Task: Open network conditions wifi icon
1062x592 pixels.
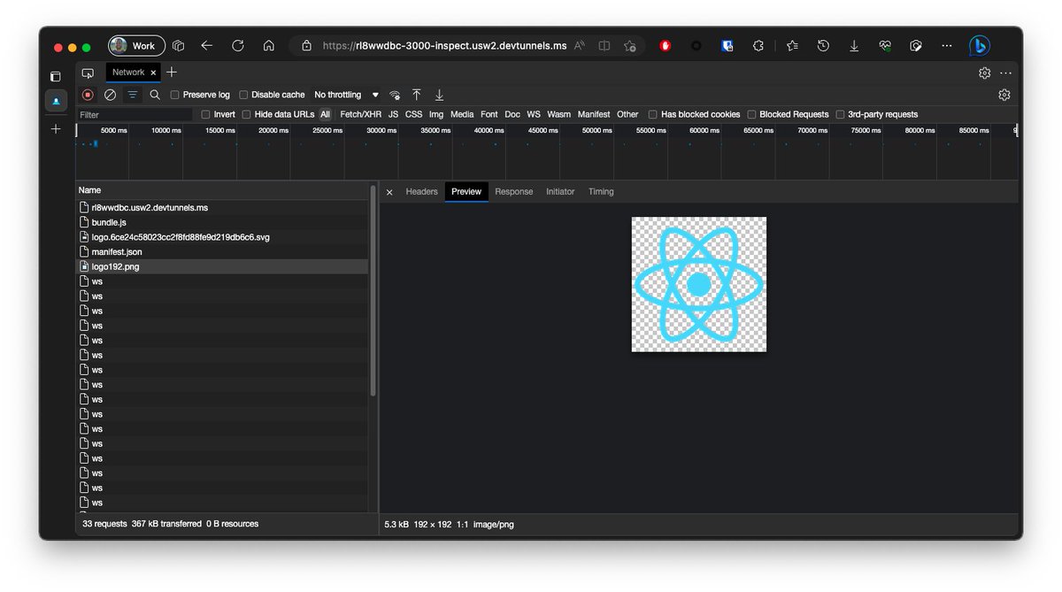Action: point(395,95)
